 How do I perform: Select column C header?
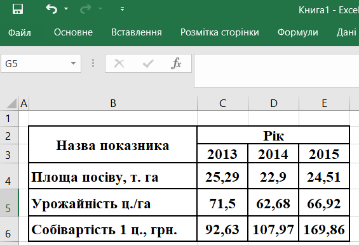(x=222, y=103)
